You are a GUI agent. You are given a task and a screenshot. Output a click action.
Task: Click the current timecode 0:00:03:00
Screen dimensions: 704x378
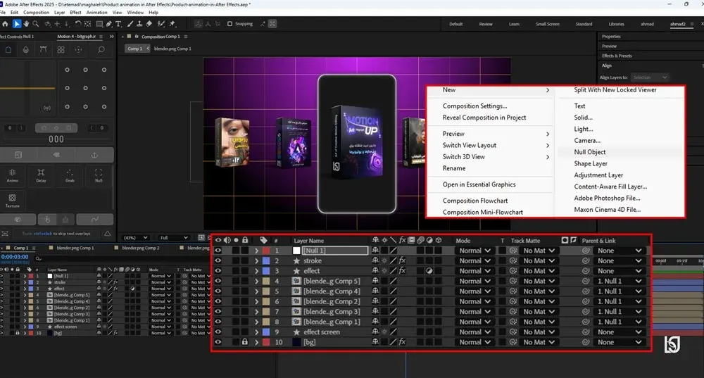[x=15, y=257]
